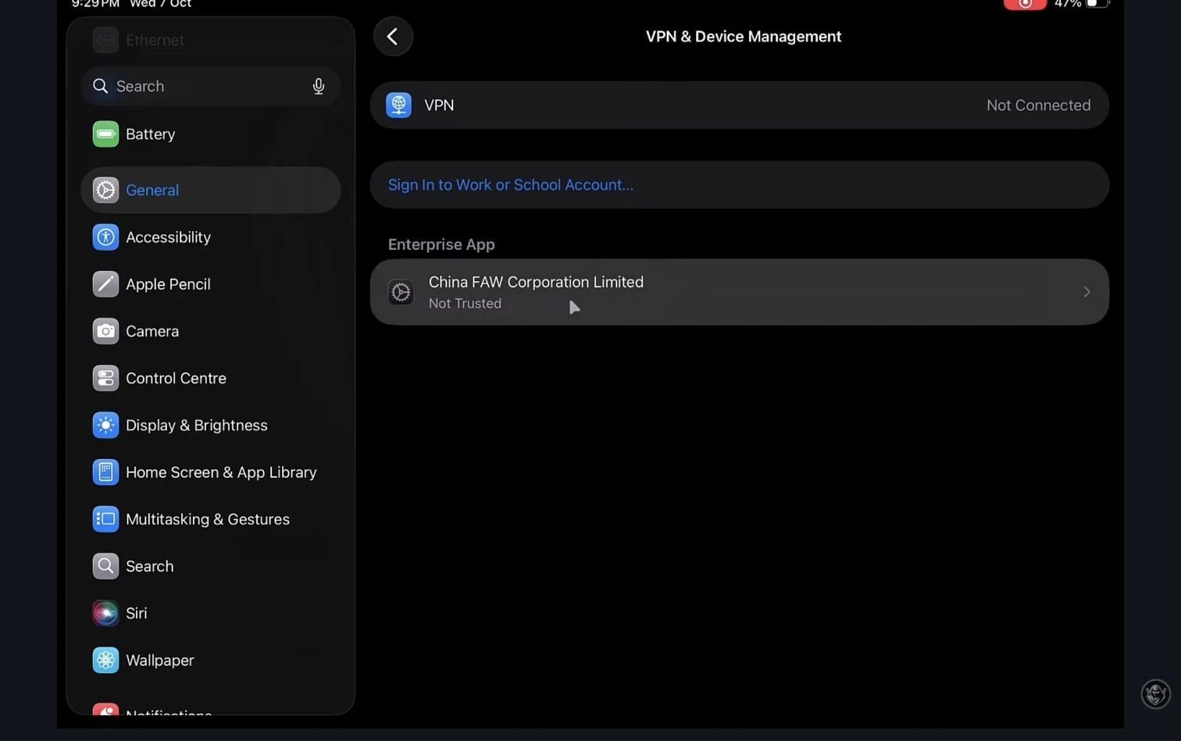Viewport: 1181px width, 741px height.
Task: Open Display & Brightness sun icon
Action: click(105, 425)
